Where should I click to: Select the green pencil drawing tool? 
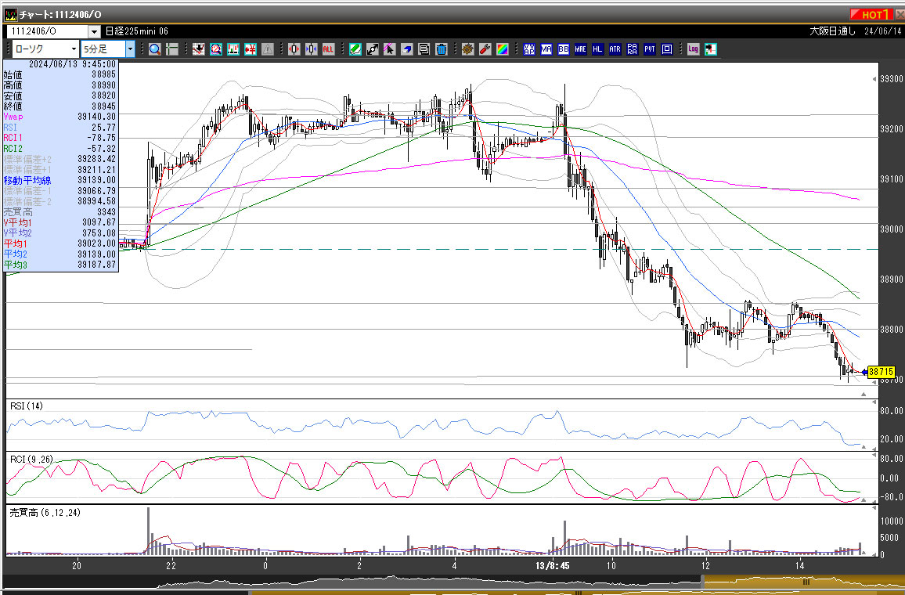(x=355, y=49)
